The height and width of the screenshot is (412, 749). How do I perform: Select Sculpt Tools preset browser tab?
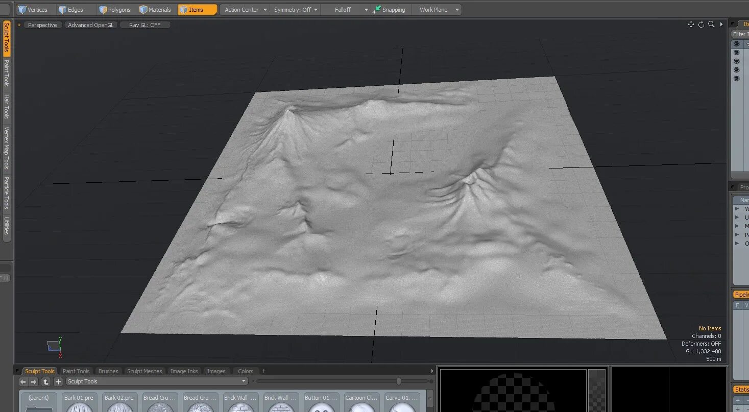click(39, 371)
